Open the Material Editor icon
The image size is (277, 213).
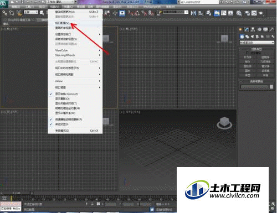(239, 13)
